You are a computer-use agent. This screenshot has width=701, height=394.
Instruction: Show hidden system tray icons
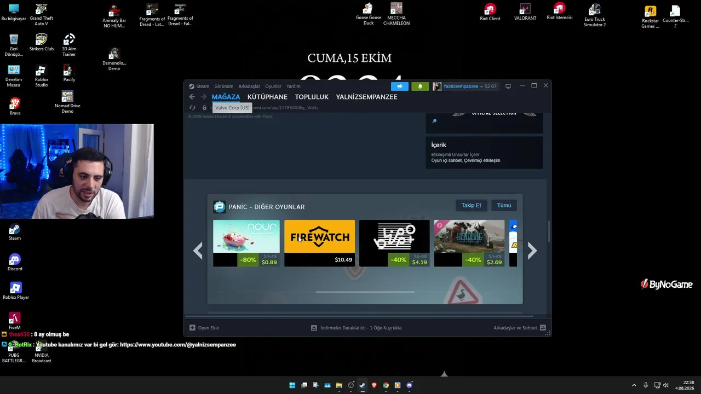[634, 385]
